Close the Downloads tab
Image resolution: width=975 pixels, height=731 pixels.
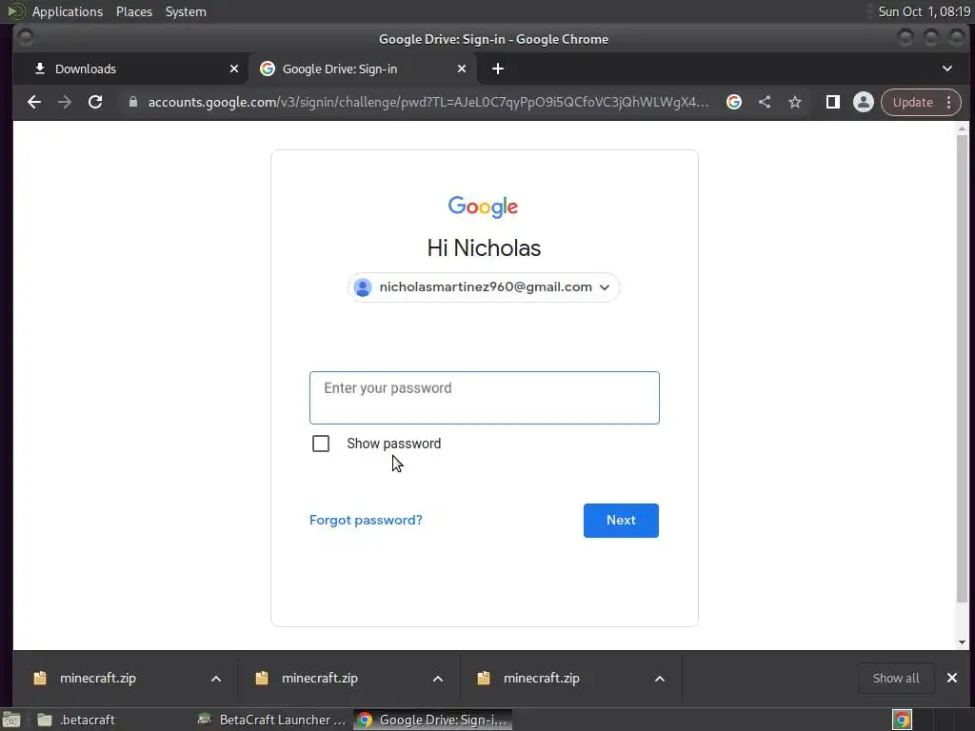(234, 69)
